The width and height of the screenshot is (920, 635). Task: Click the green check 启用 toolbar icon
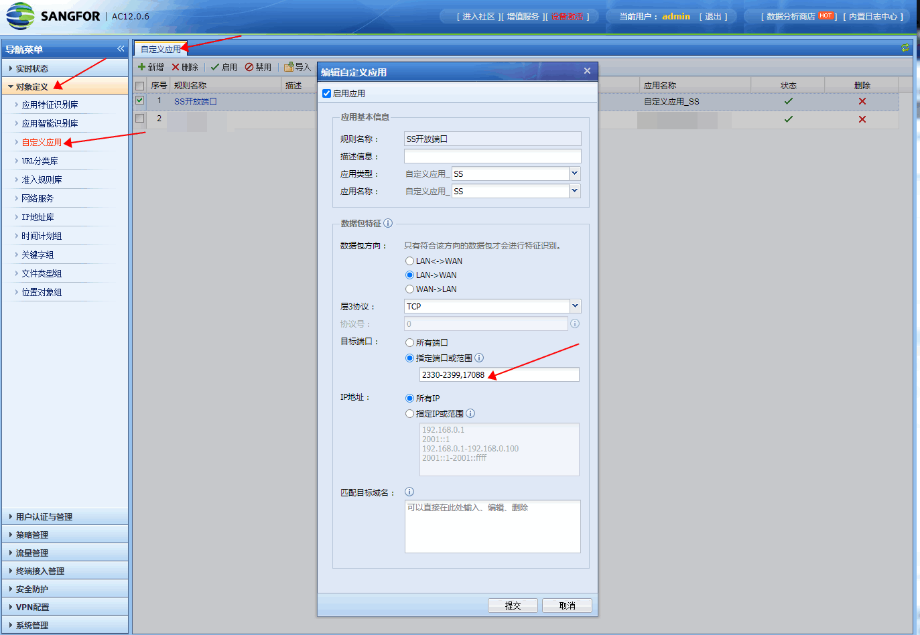coord(215,67)
